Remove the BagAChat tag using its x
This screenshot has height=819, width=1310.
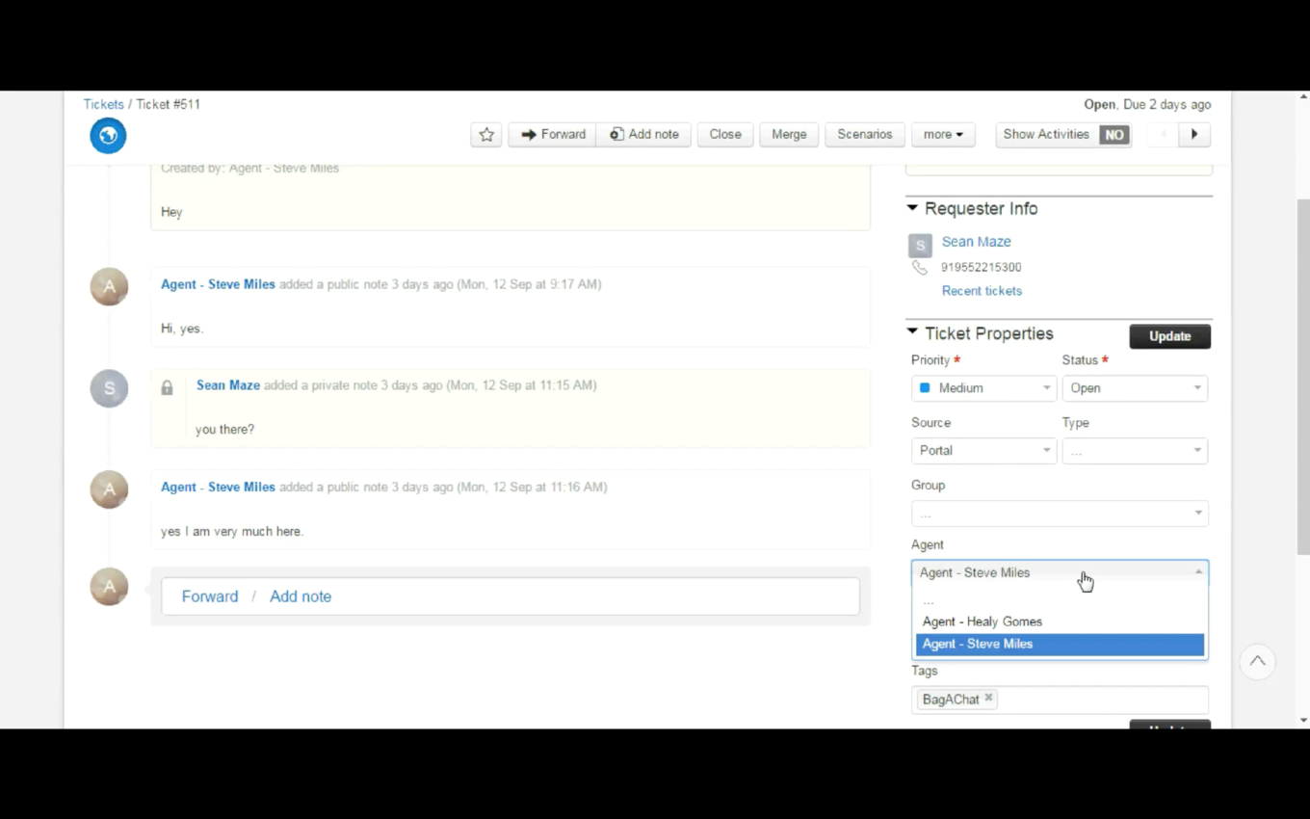[x=988, y=699]
